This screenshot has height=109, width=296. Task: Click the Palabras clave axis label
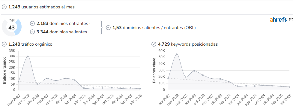coord(154,71)
